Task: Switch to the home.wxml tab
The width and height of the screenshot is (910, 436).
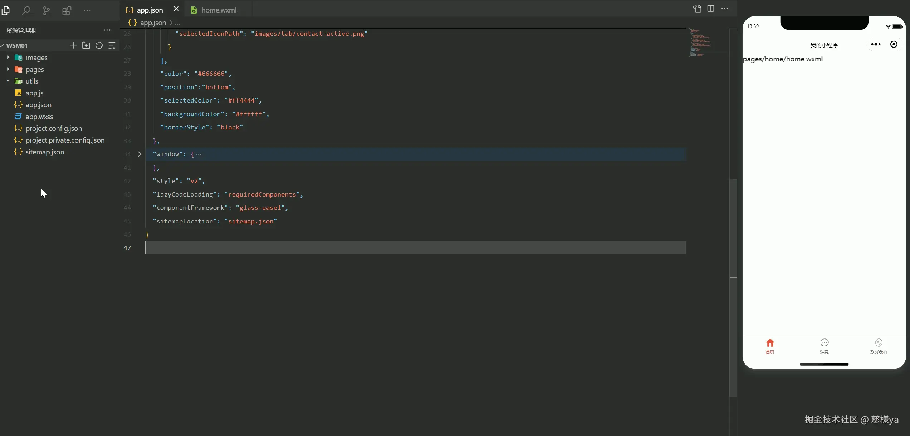Action: 218,10
